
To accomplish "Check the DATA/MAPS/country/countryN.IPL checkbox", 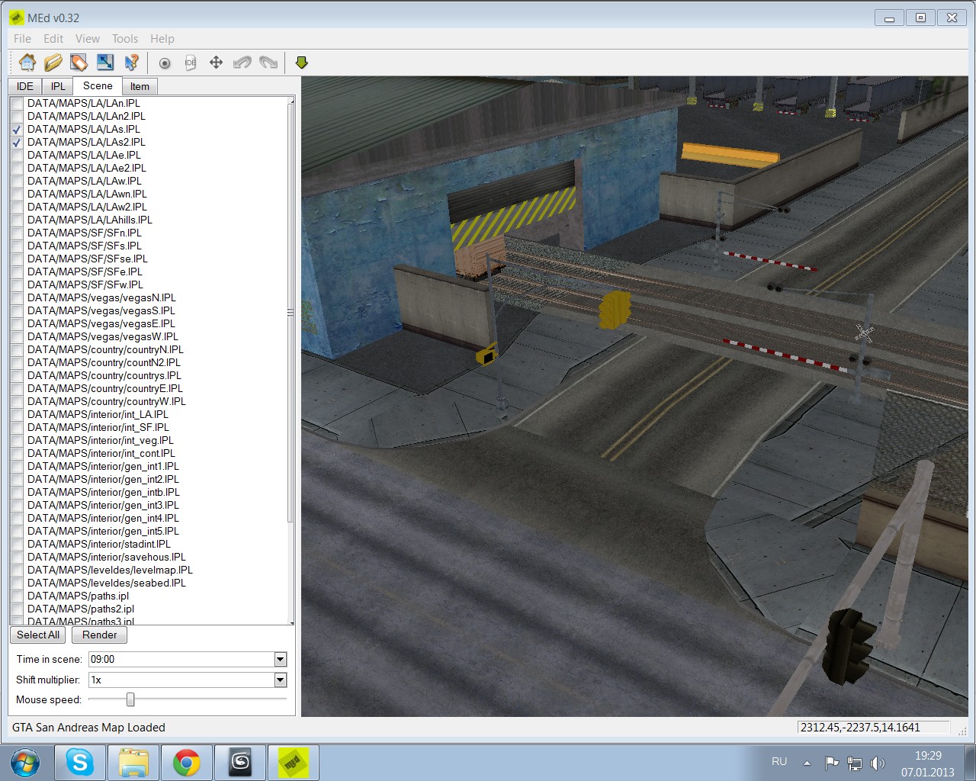I will pyautogui.click(x=17, y=349).
